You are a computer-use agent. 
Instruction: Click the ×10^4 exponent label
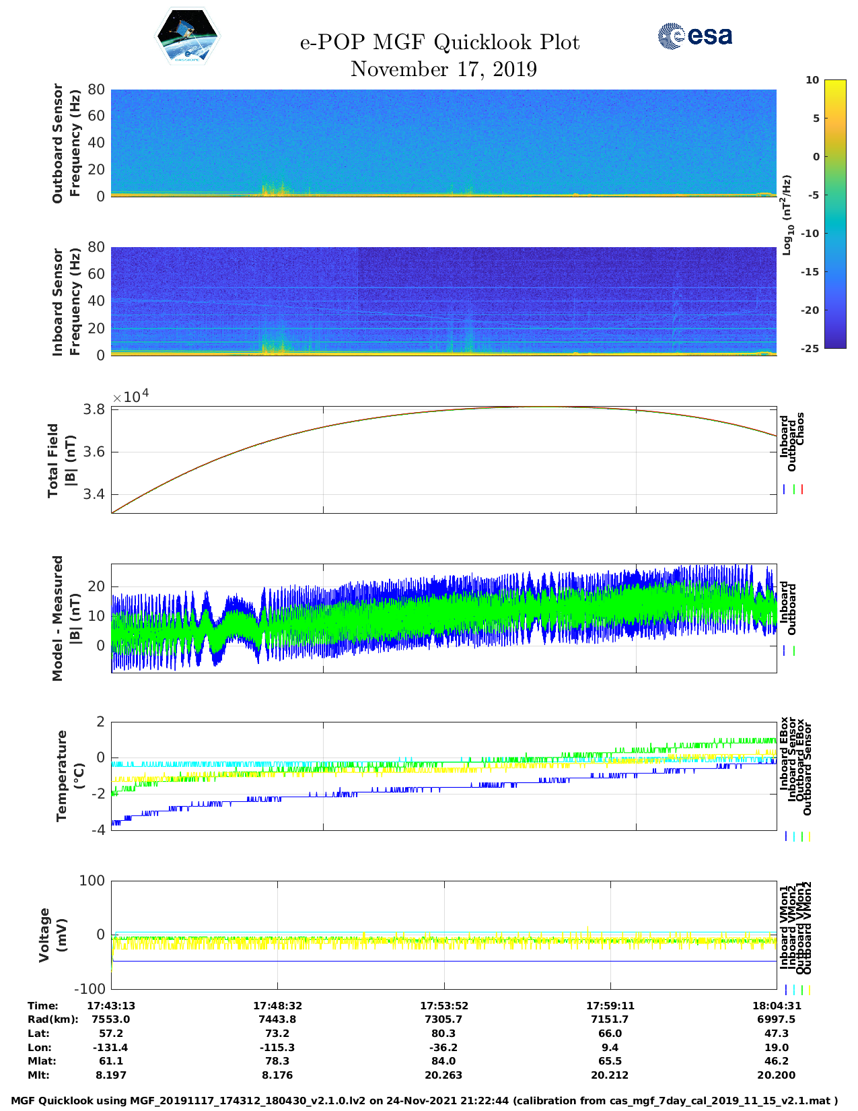[131, 396]
